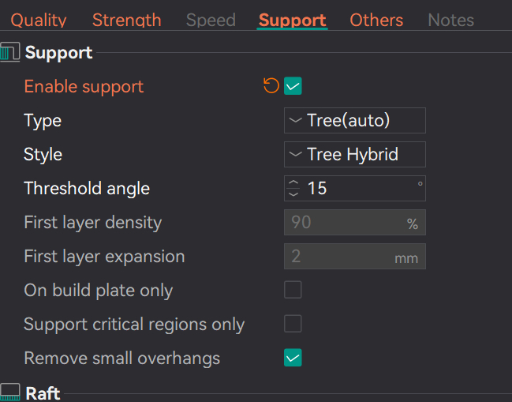This screenshot has width=512, height=402.
Task: Reset Enable support to default value
Action: [271, 85]
